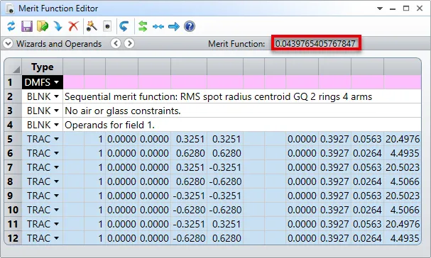Screen dimensions: 431x258
Task: Click the Merit Function Editor title icon
Action: [10, 9]
